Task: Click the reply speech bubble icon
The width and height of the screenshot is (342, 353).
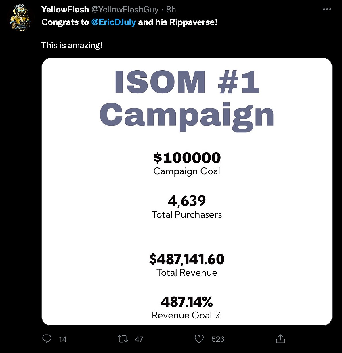Action: 47,339
